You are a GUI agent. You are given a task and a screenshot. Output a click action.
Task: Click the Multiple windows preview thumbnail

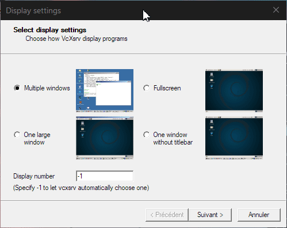(105, 90)
